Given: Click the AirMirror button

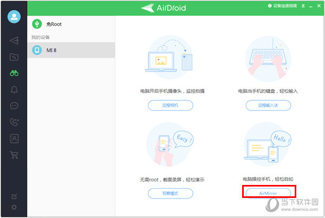Looking at the screenshot, I should tap(268, 193).
